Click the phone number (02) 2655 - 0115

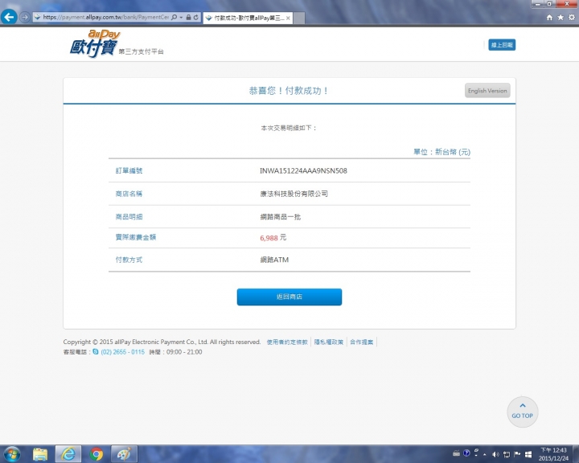[122, 352]
